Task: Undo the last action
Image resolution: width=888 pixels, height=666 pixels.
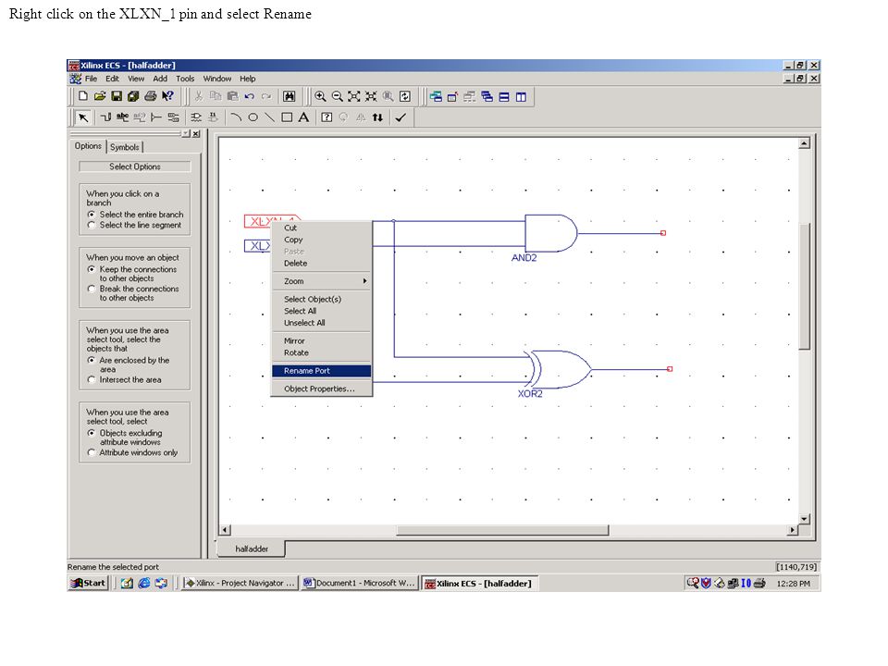Action: pyautogui.click(x=249, y=96)
